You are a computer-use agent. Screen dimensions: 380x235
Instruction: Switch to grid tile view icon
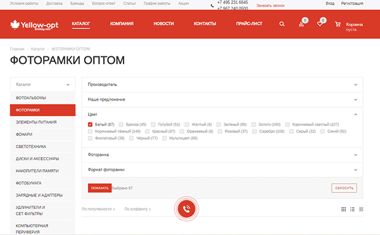tap(343, 209)
